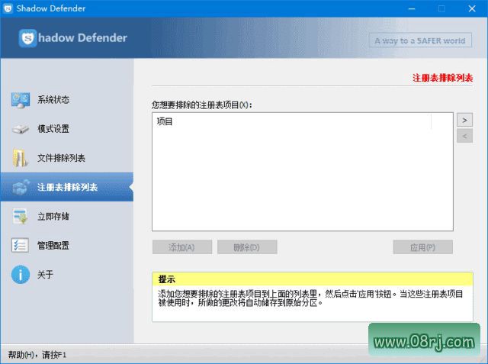The width and height of the screenshot is (488, 364).
Task: Click the 应用(P) button
Action: click(422, 247)
